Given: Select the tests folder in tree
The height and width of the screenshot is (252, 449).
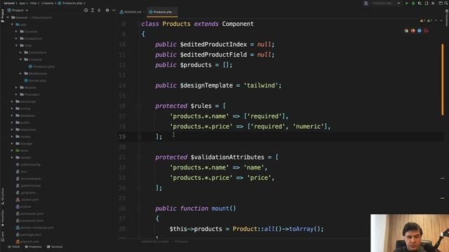Looking at the screenshot, I should (22, 150).
